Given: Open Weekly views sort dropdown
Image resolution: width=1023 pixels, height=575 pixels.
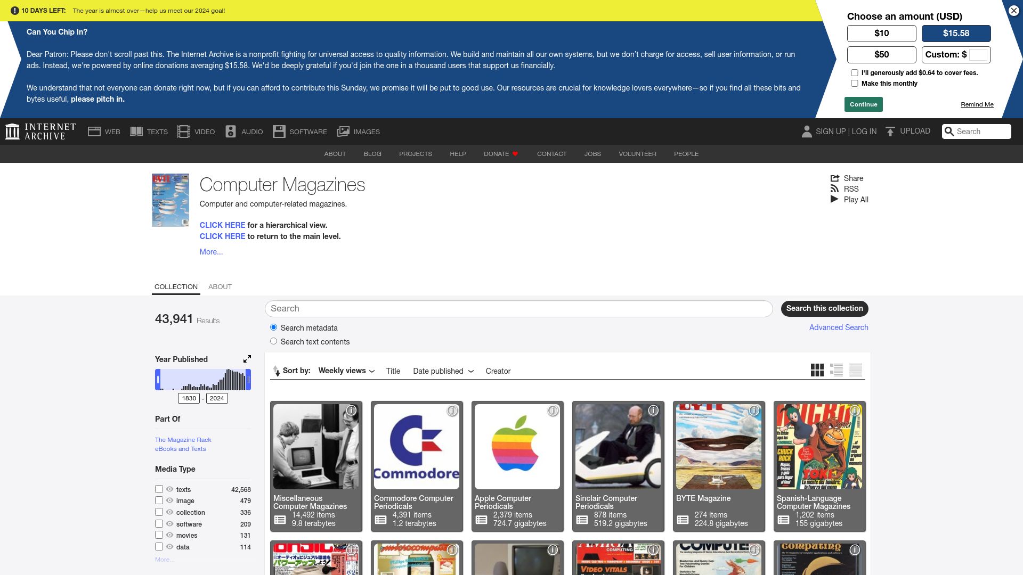Looking at the screenshot, I should tap(346, 371).
